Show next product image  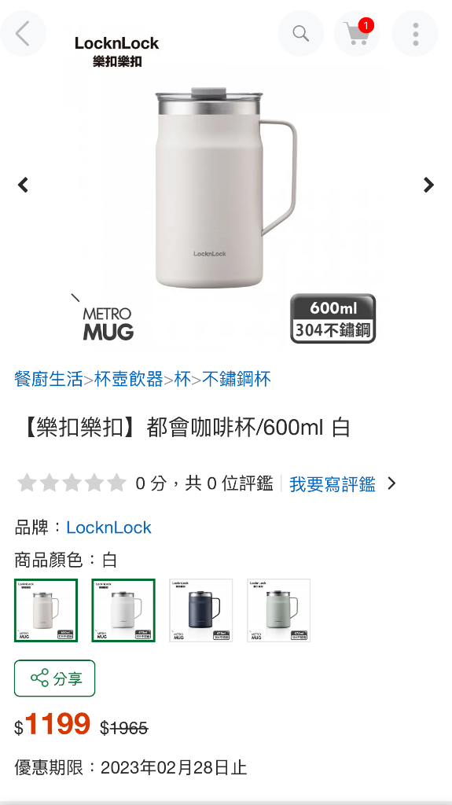click(428, 185)
